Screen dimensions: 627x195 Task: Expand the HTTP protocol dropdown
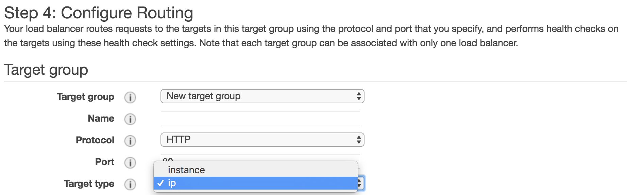pyautogui.click(x=262, y=140)
